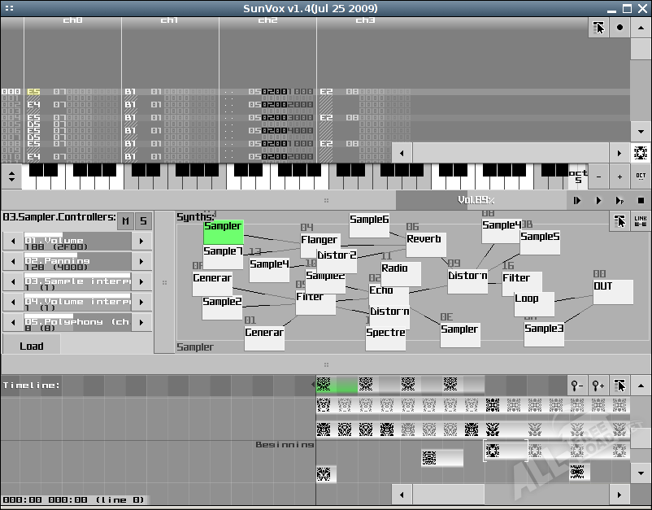Screen dimensions: 652x510
Task: Open the pattern editor menu icon
Action: point(598,27)
